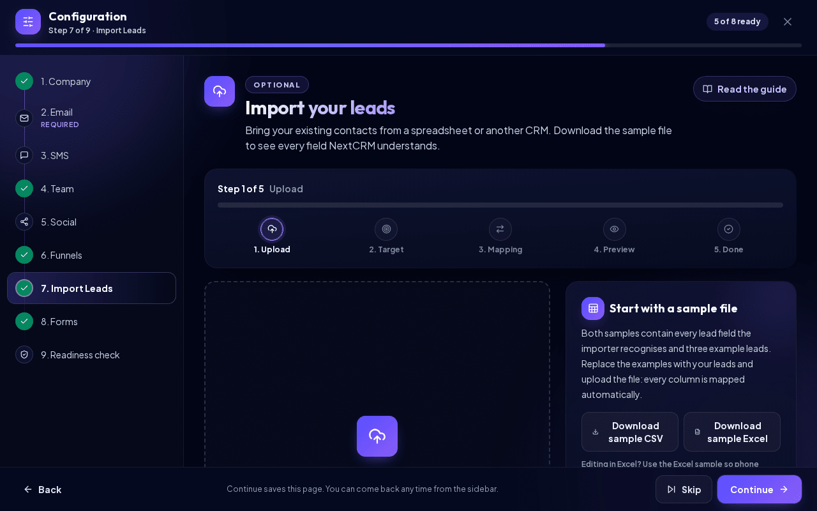Viewport: 817px width, 511px height.
Task: Open Read the guide
Action: (744, 89)
